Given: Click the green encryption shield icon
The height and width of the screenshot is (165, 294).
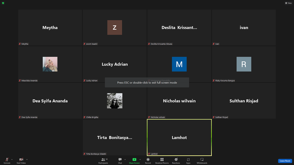Looking at the screenshot, I should coord(3,3).
